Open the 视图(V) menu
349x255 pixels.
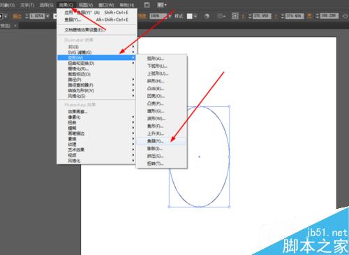[86, 5]
